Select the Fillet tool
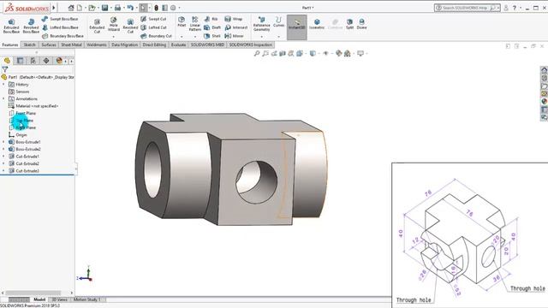 pos(182,22)
